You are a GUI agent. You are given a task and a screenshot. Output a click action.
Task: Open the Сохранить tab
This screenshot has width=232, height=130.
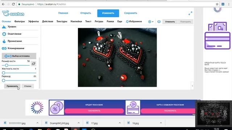(x=130, y=13)
